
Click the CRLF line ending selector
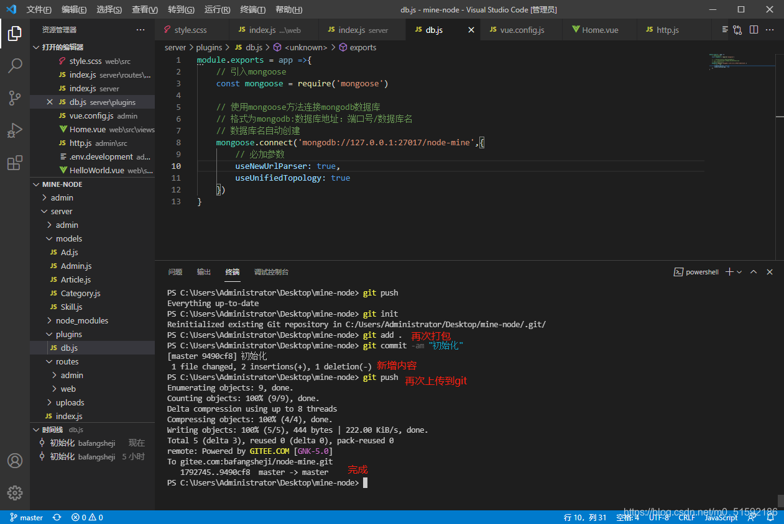click(x=687, y=517)
